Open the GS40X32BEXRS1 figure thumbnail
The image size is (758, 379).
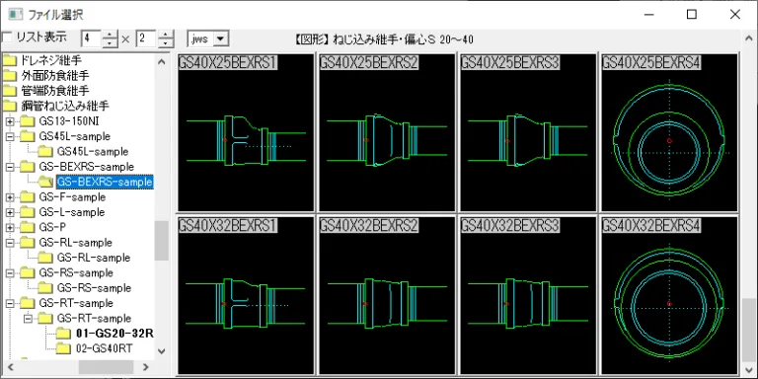click(x=246, y=295)
